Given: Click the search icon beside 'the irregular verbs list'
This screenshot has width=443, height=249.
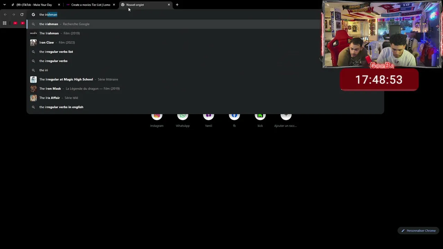Looking at the screenshot, I should click(x=33, y=52).
